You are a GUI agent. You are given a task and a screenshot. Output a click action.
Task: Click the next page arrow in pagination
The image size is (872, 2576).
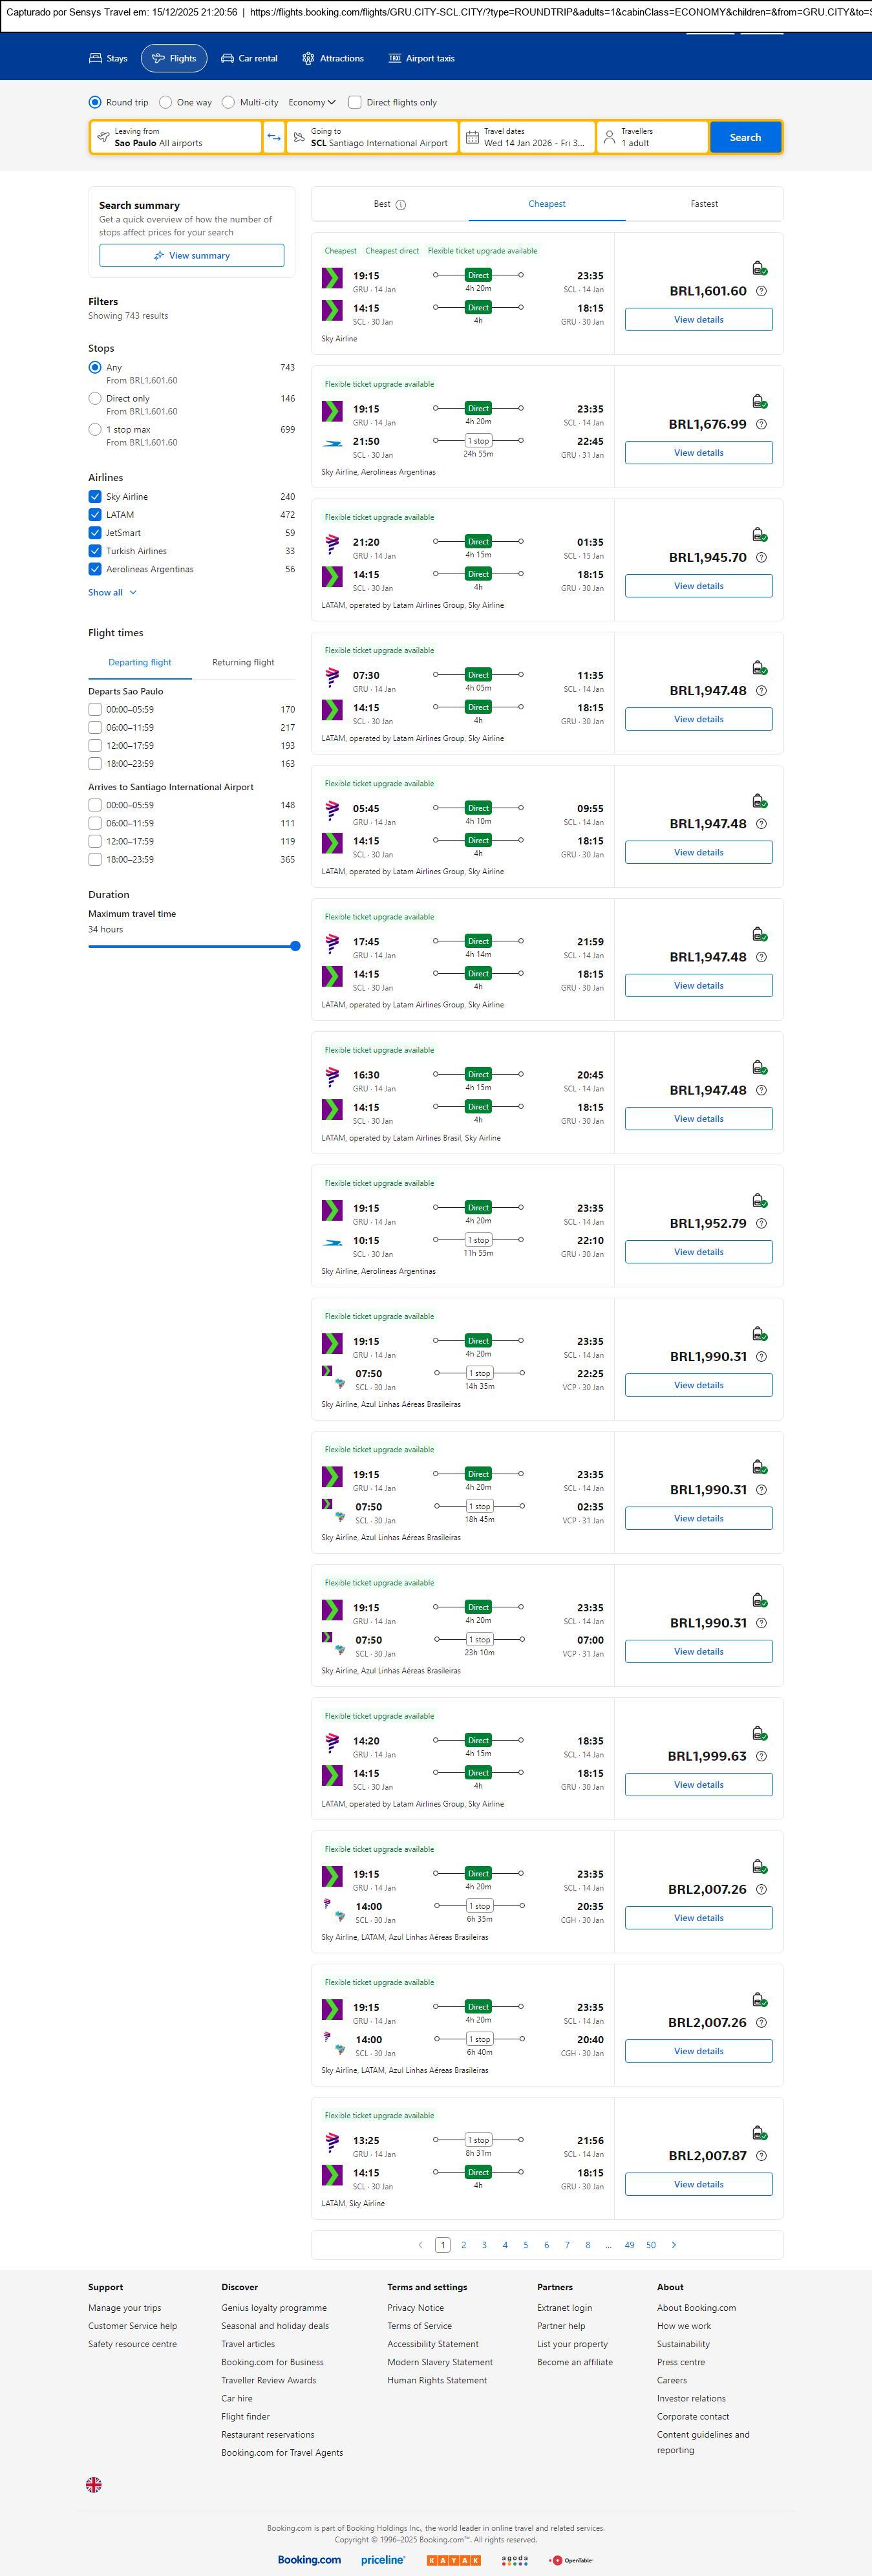(674, 2244)
